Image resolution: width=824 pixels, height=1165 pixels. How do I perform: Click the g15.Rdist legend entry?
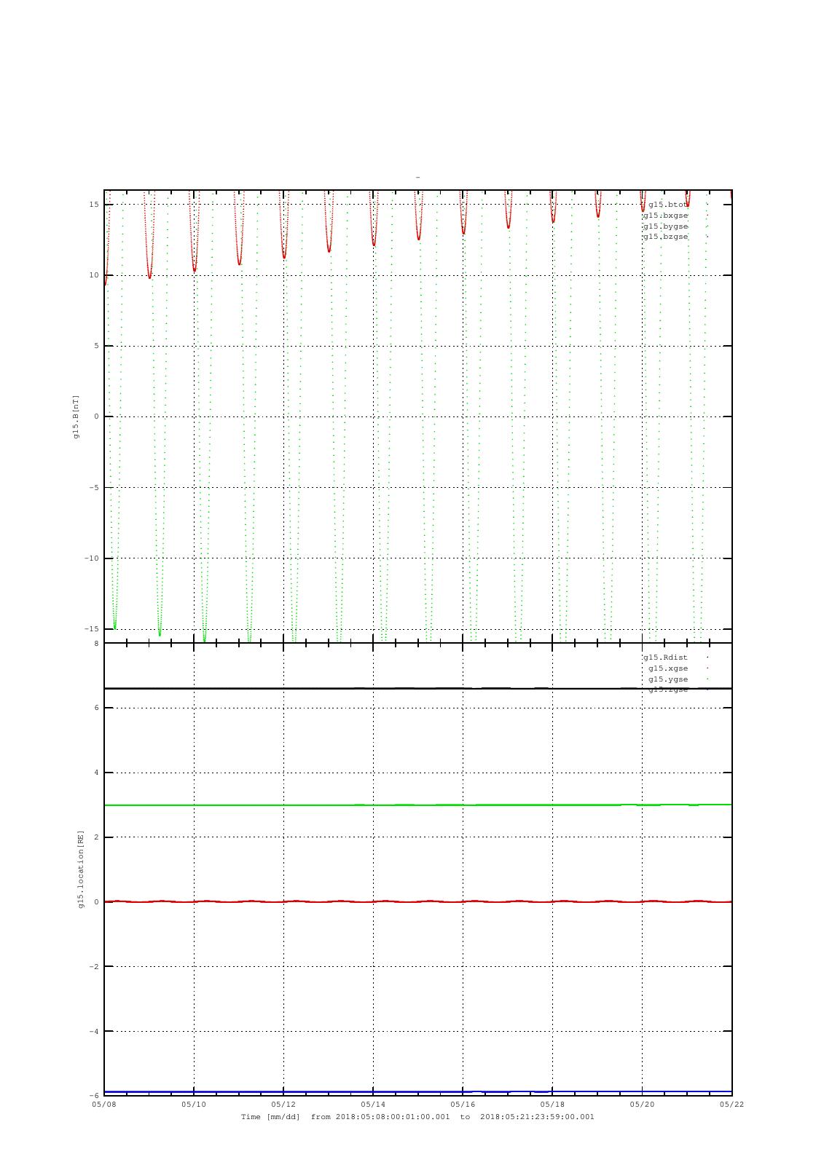(x=665, y=657)
